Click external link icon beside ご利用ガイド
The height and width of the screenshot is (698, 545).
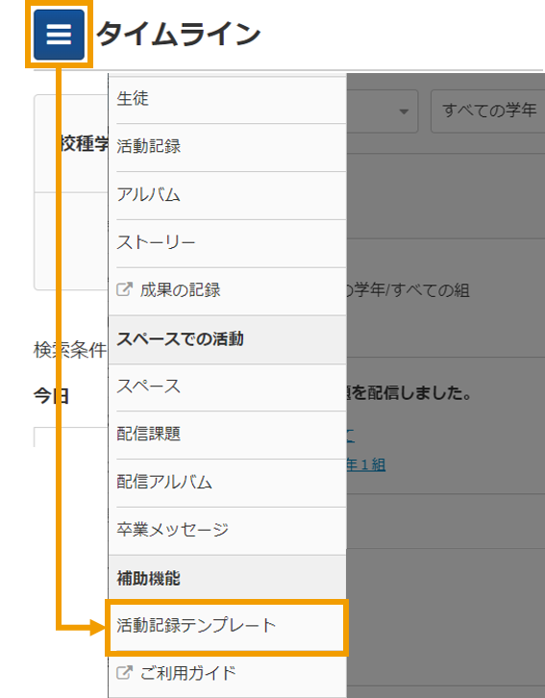pyautogui.click(x=124, y=672)
